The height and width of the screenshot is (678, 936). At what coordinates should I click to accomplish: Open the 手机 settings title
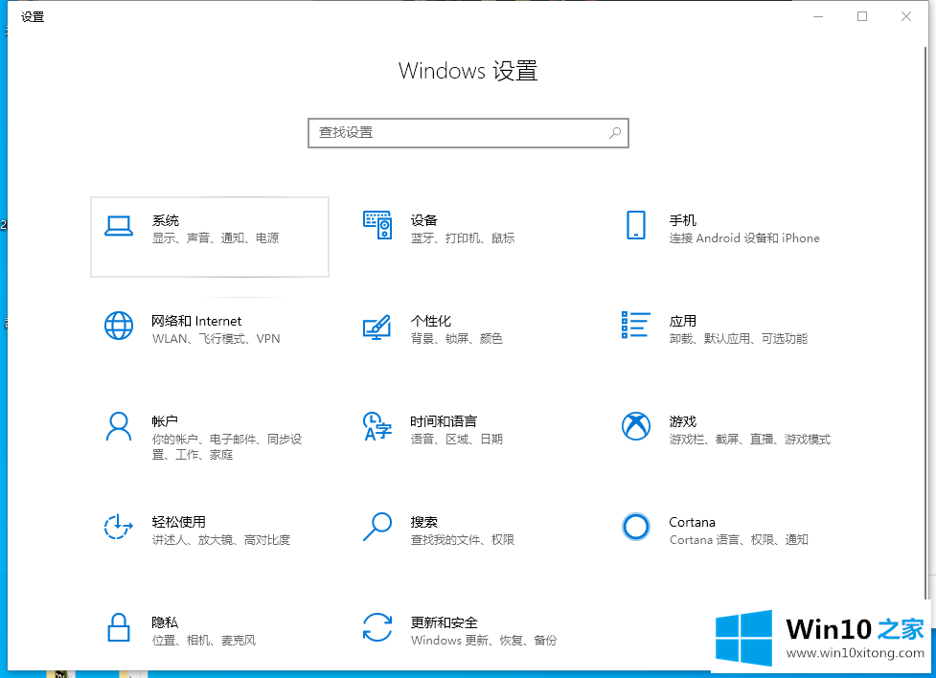click(x=682, y=220)
